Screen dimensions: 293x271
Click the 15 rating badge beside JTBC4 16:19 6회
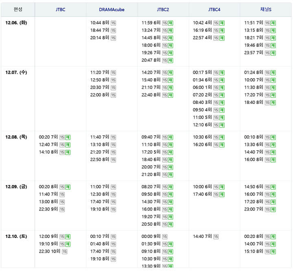[x=216, y=31]
